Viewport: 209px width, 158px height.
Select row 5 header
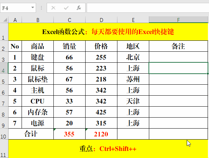[4, 79]
